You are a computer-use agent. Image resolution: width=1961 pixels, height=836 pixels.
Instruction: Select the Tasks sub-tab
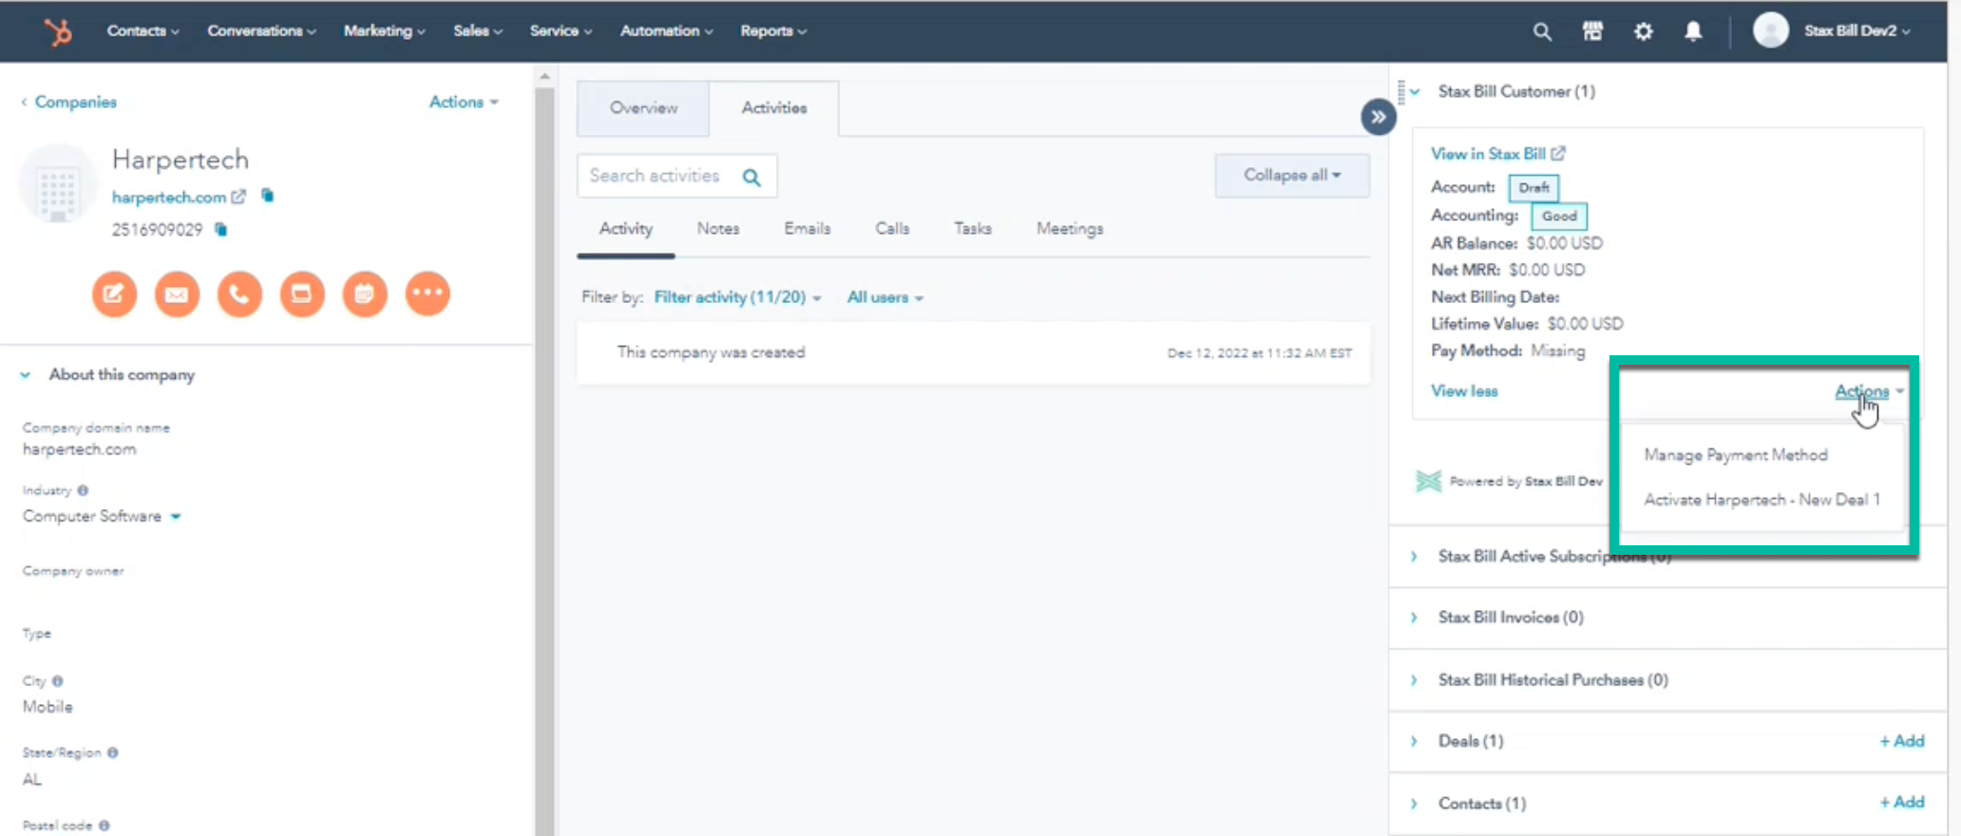point(973,229)
